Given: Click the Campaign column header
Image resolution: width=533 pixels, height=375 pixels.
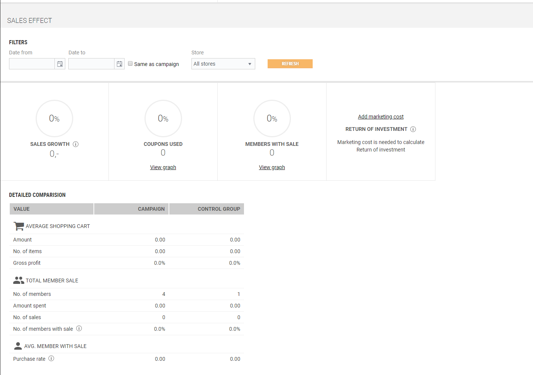Looking at the screenshot, I should (131, 209).
